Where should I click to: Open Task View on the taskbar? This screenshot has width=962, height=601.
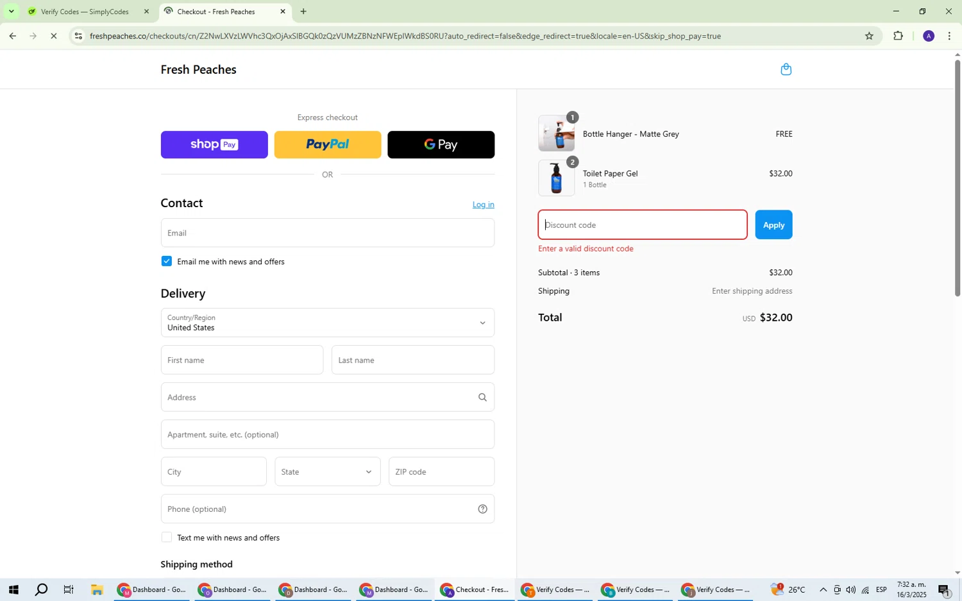[x=69, y=590]
